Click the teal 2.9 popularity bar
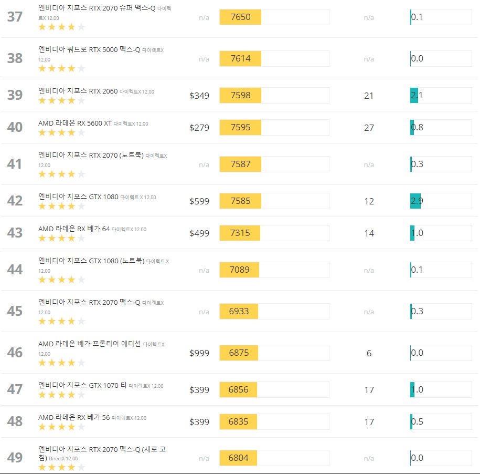The height and width of the screenshot is (474, 480). (x=415, y=201)
